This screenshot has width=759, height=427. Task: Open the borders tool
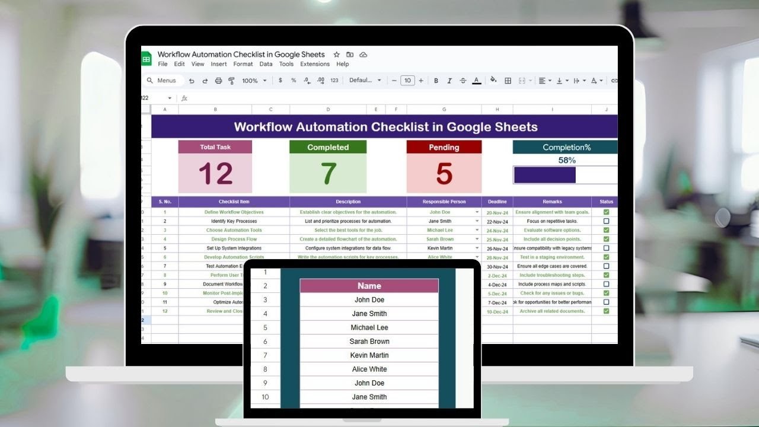tap(508, 81)
